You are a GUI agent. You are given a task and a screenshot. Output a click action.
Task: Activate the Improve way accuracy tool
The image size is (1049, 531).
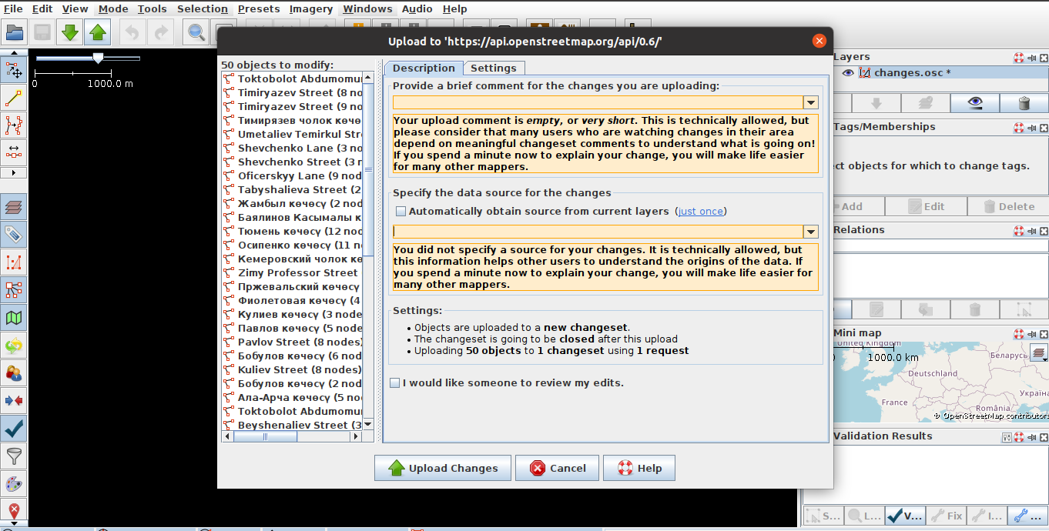pos(14,125)
